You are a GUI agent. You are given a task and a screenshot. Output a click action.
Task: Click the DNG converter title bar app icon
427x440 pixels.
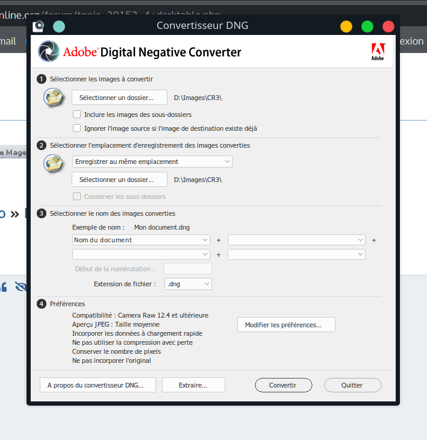tap(38, 27)
